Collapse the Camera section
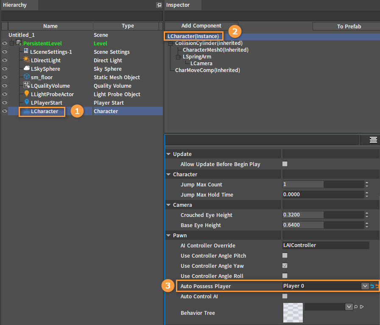Screen dimensions: 380x325 168,205
